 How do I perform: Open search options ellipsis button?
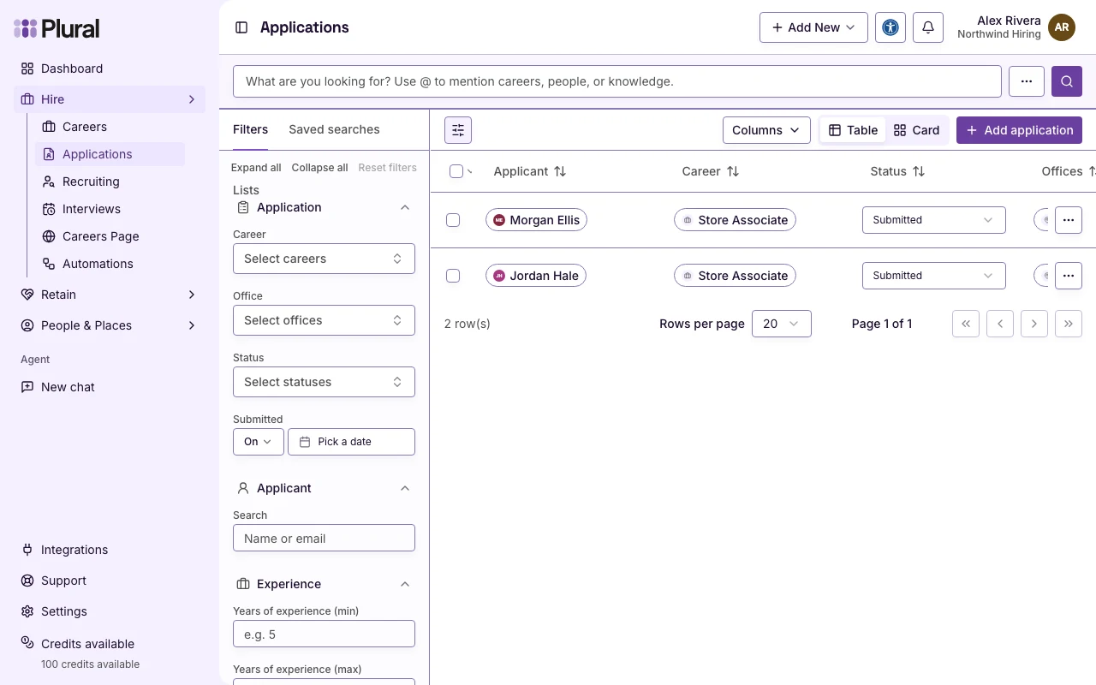[x=1027, y=81]
